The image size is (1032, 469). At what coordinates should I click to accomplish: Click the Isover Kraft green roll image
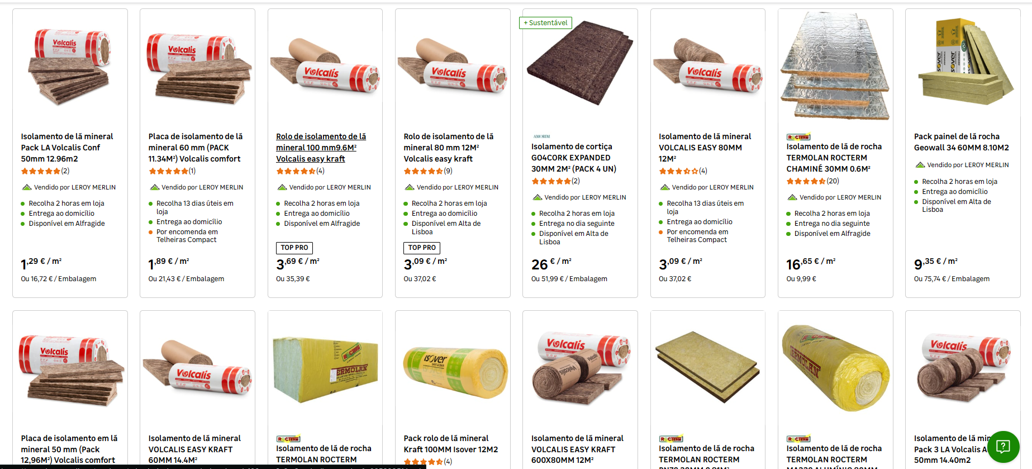click(455, 372)
